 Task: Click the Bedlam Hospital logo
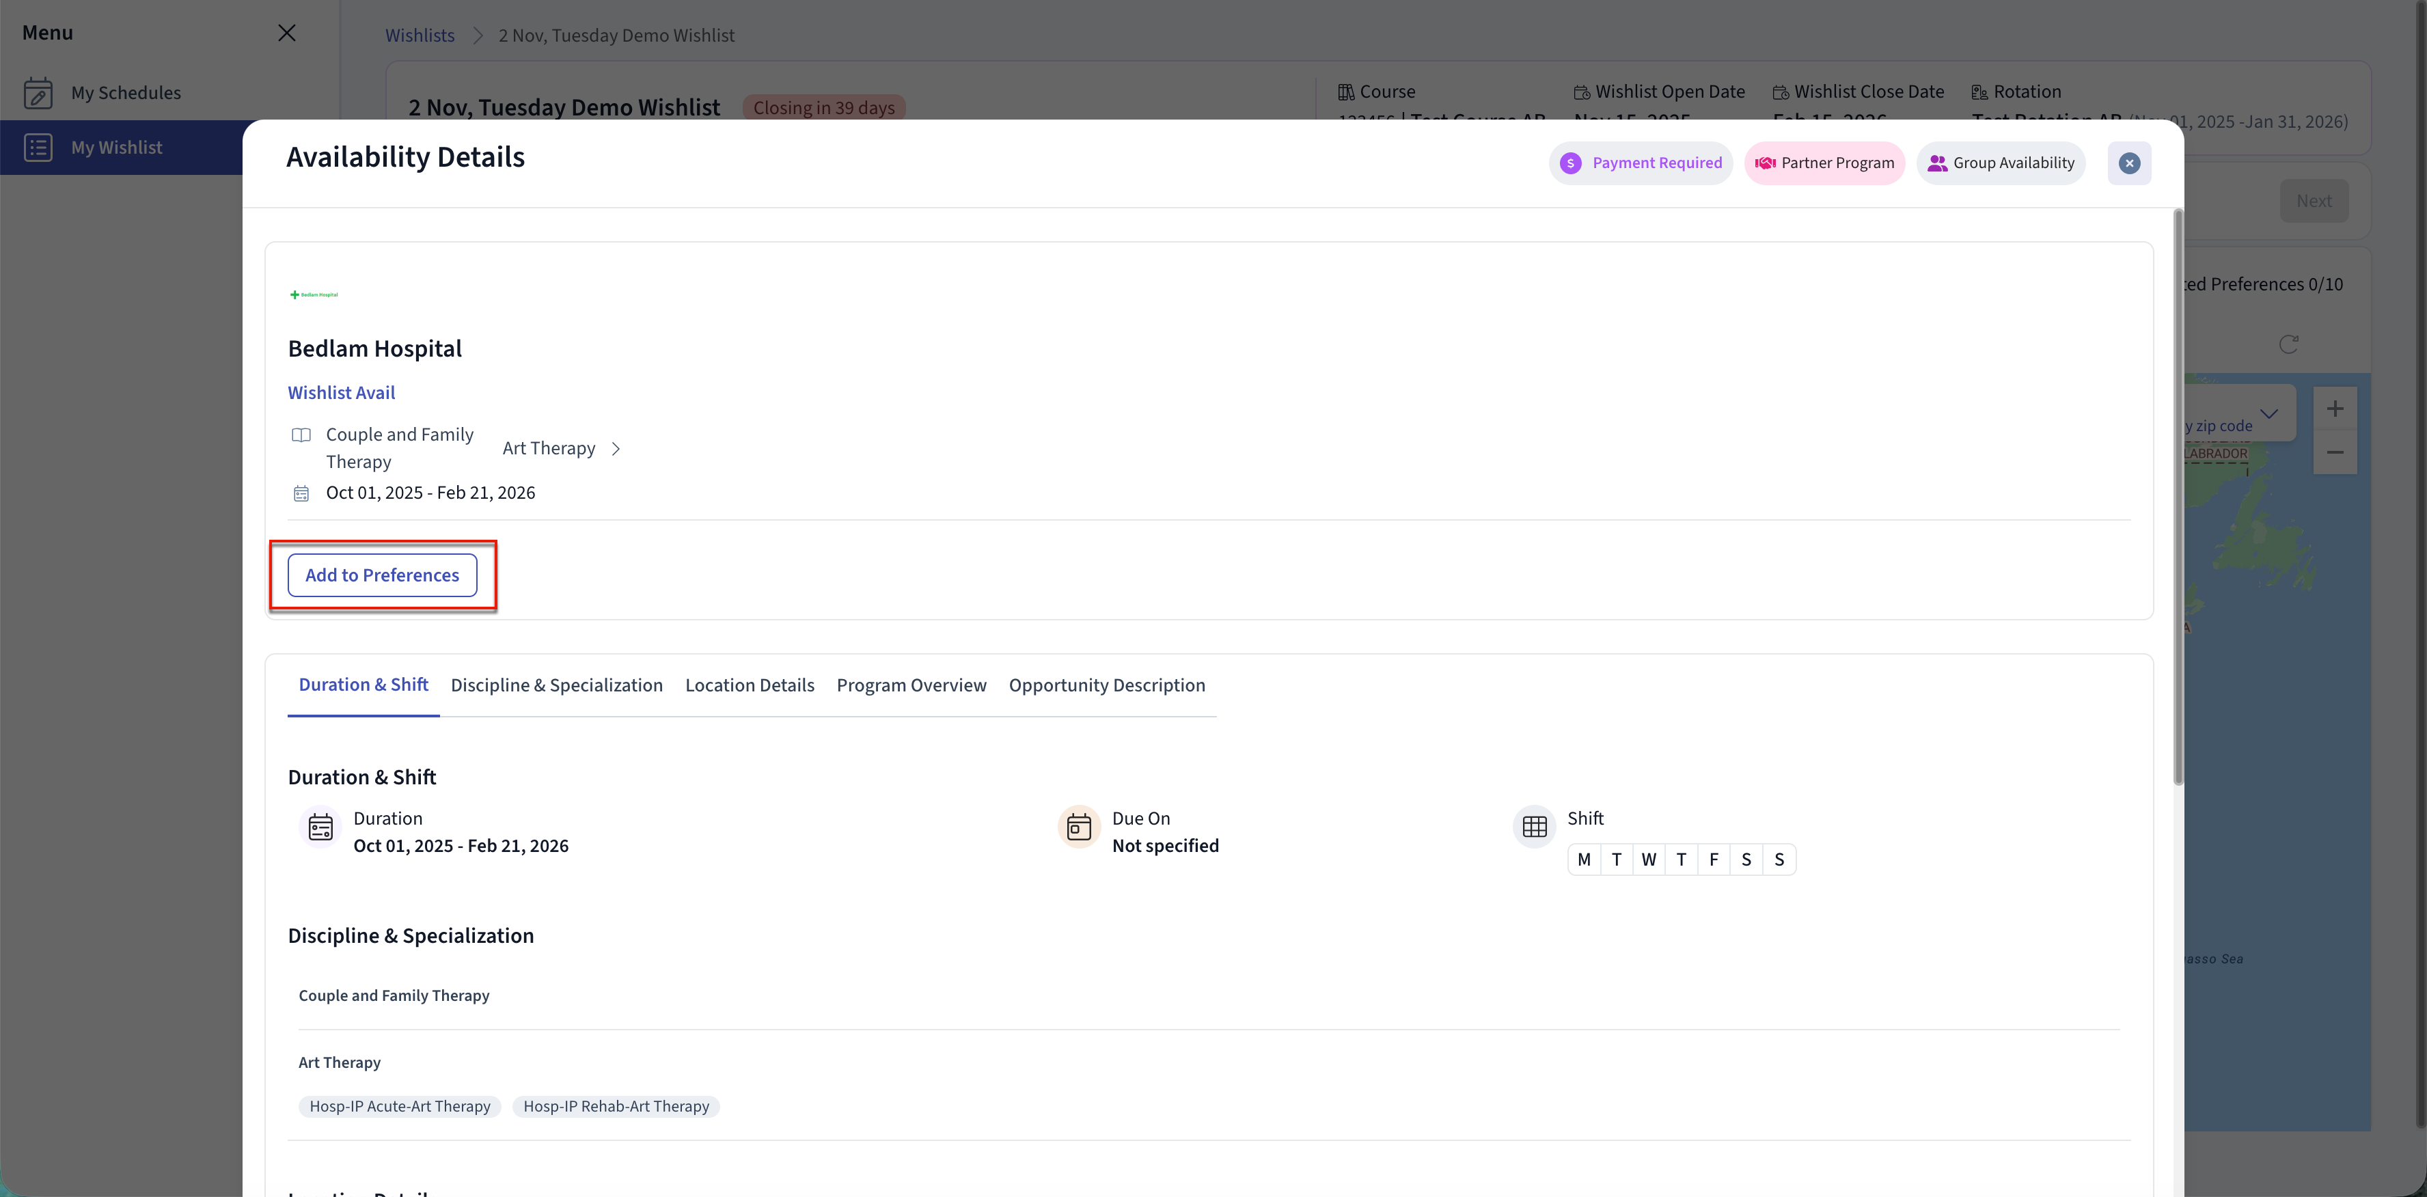(x=314, y=294)
